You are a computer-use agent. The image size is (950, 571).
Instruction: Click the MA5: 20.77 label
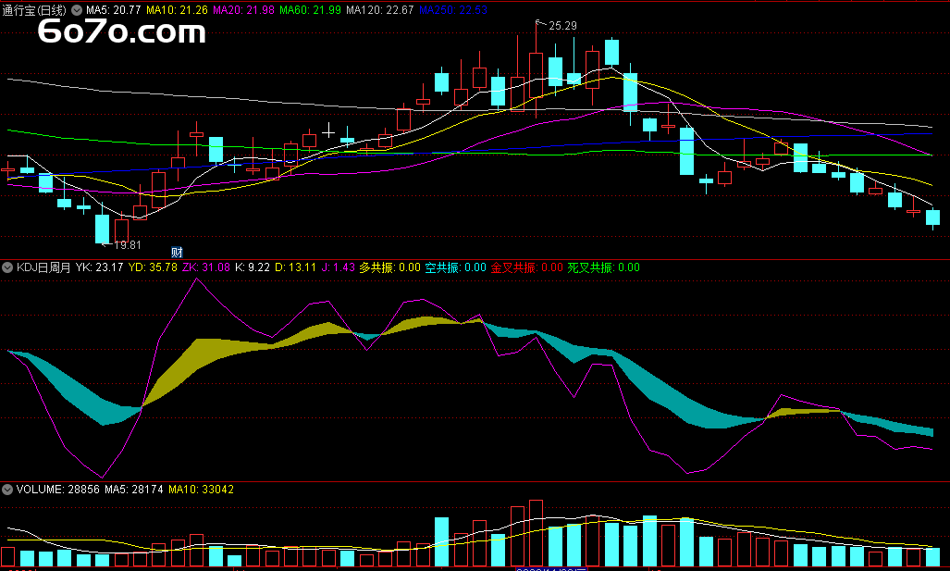113,10
